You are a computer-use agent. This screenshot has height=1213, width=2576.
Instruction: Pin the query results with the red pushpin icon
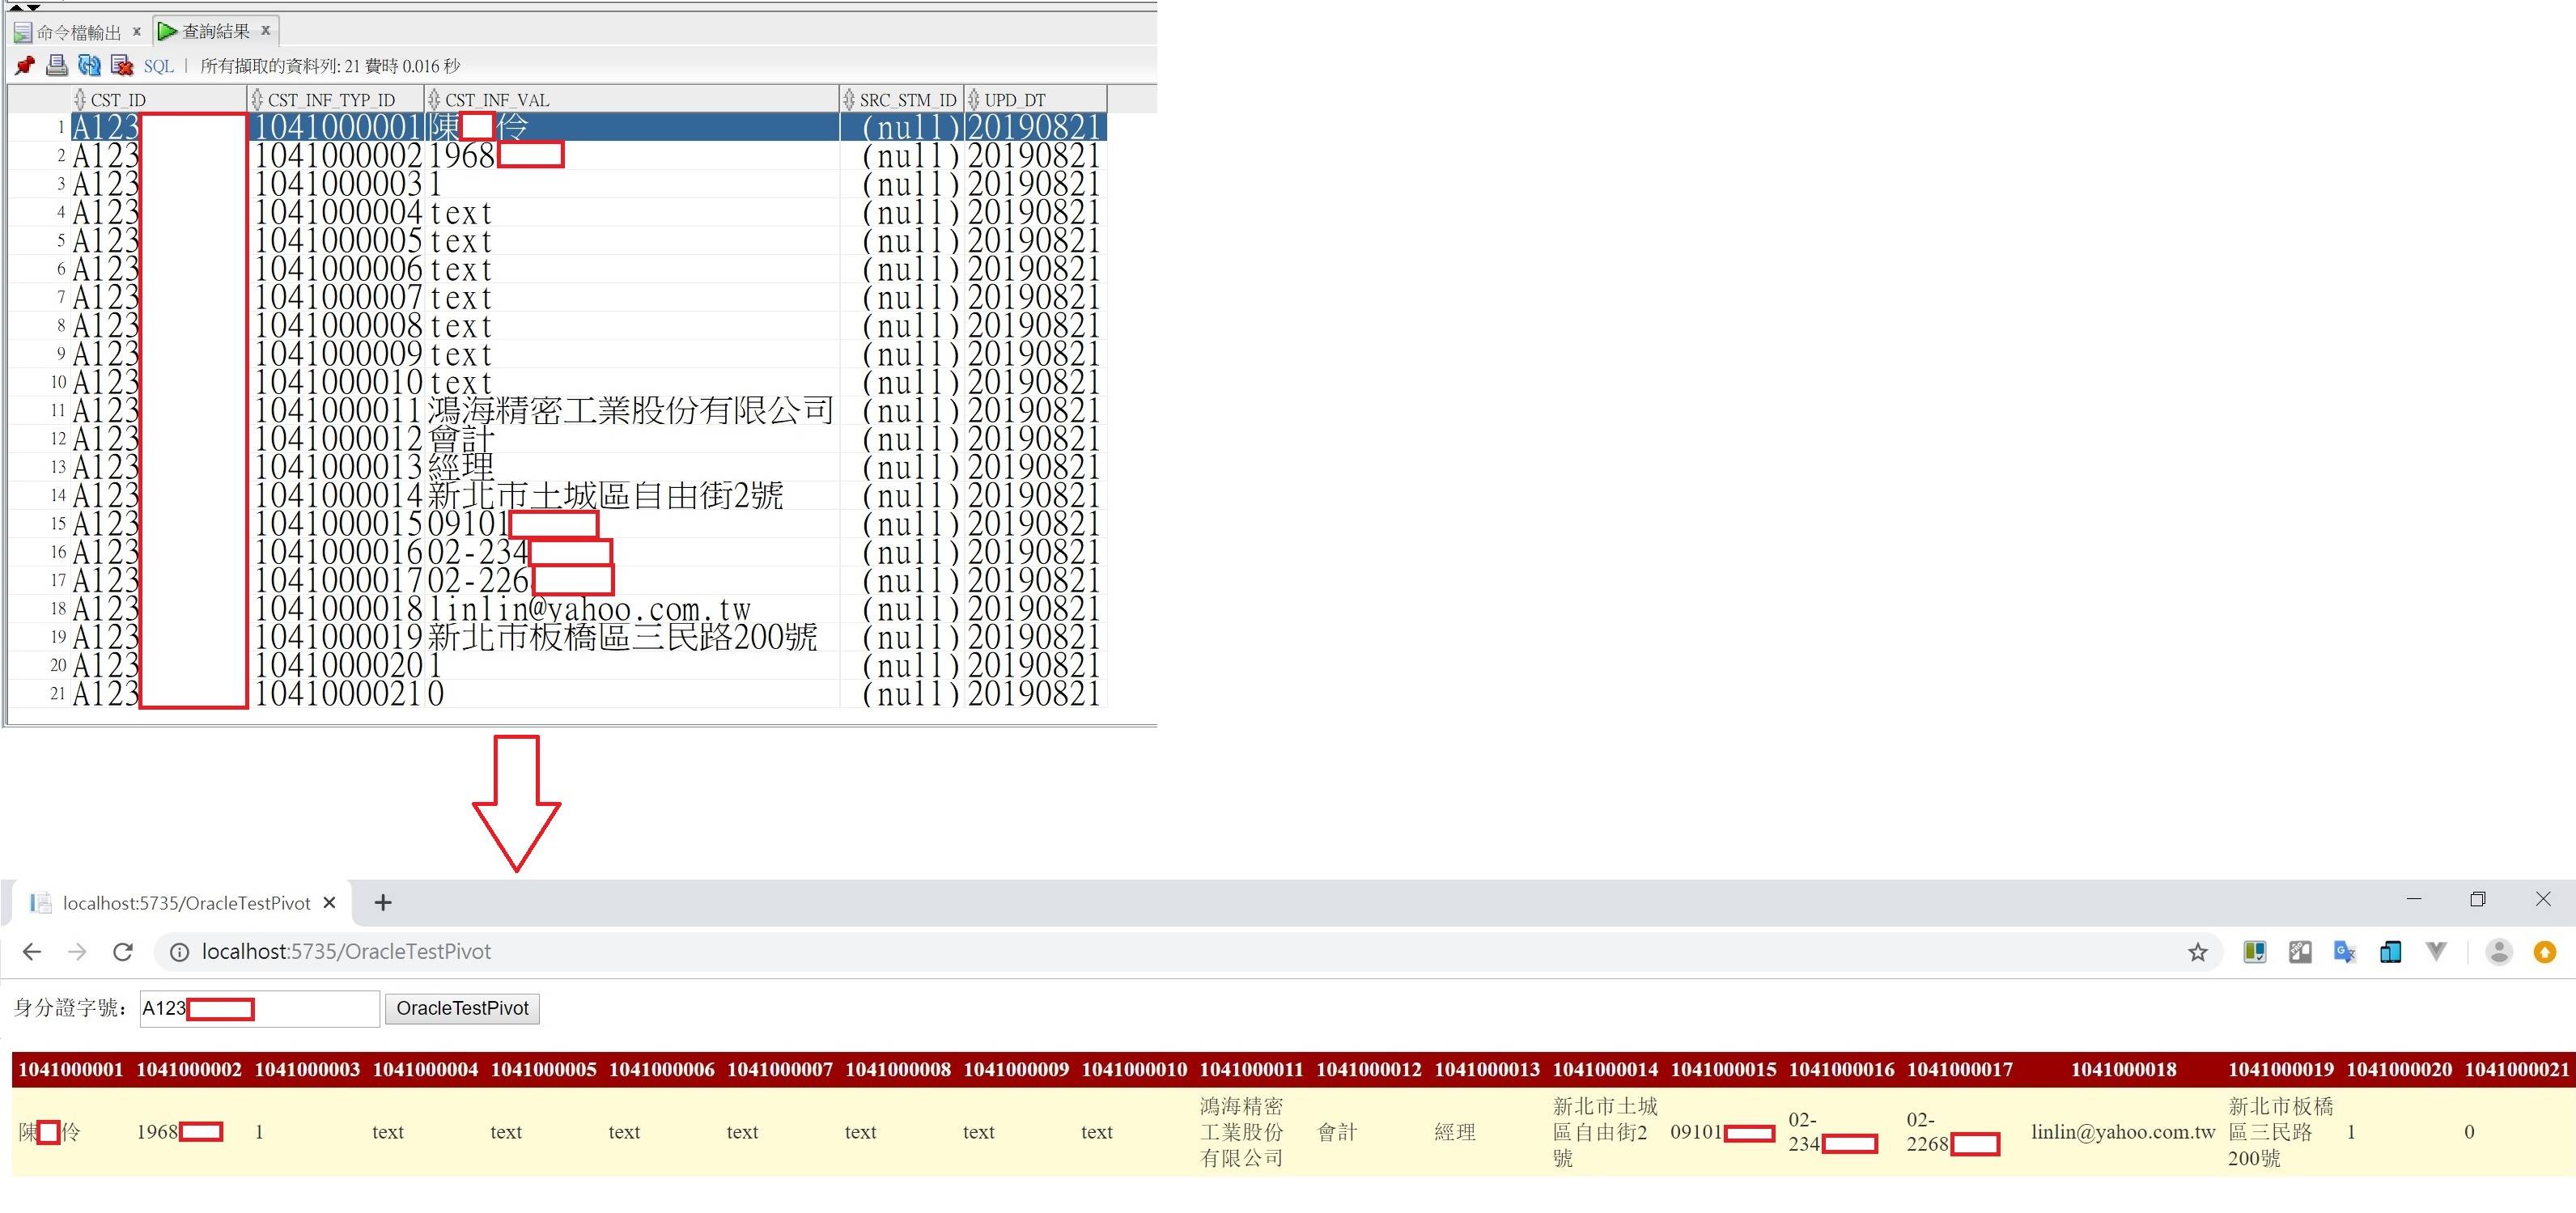pyautogui.click(x=24, y=66)
